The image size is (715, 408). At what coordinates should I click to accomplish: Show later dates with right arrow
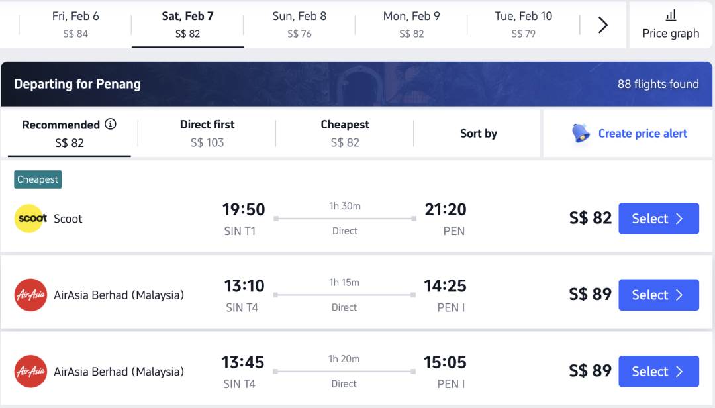coord(603,25)
